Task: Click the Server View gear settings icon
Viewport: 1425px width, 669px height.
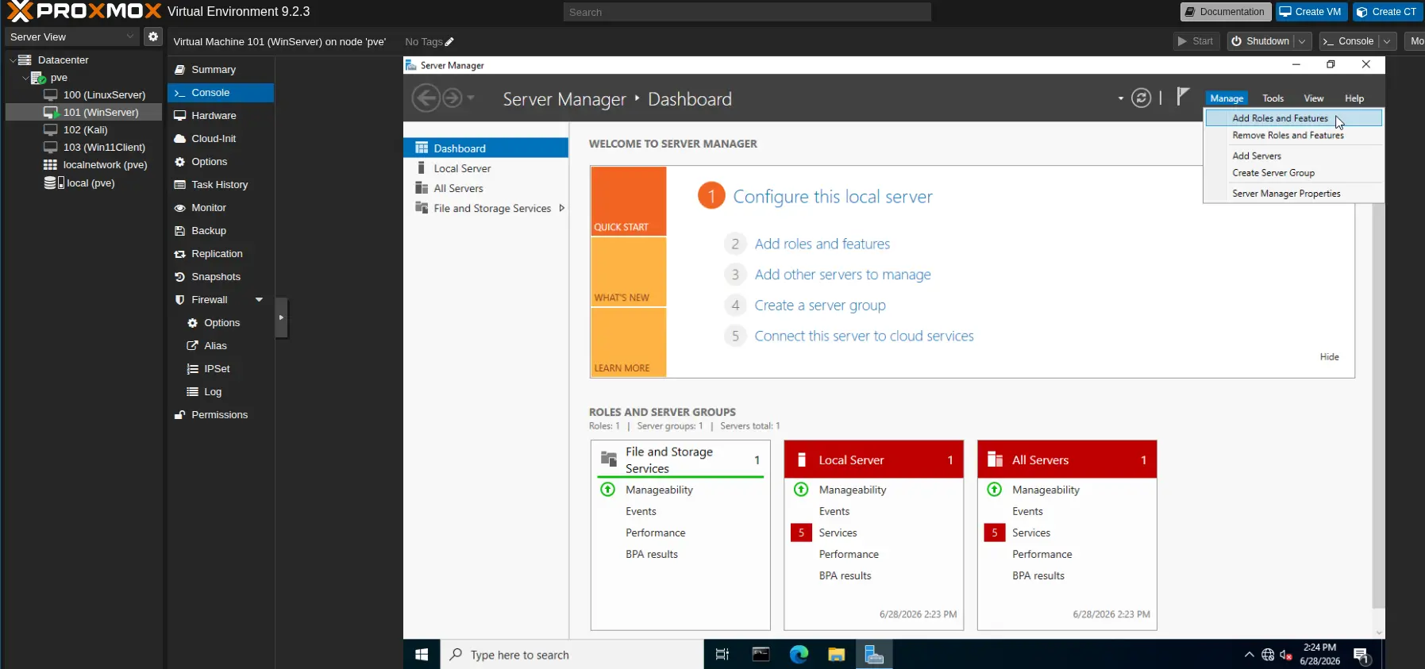Action: (x=153, y=37)
